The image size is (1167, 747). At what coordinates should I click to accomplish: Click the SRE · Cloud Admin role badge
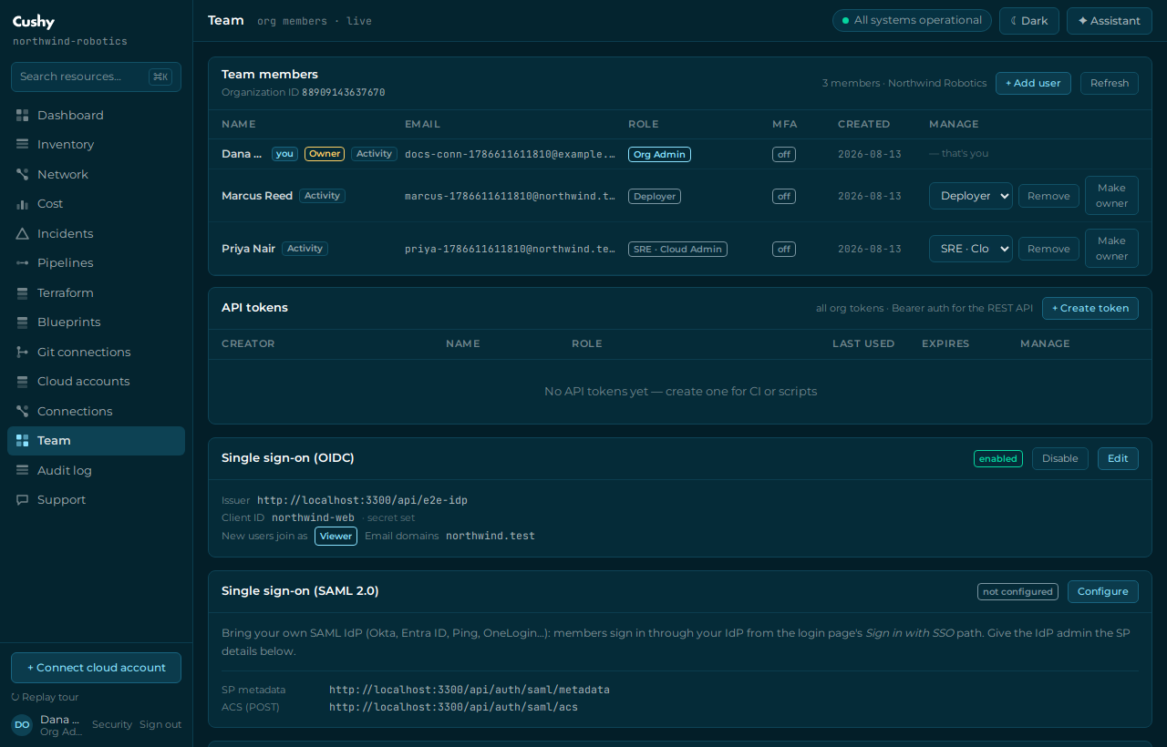[677, 249]
